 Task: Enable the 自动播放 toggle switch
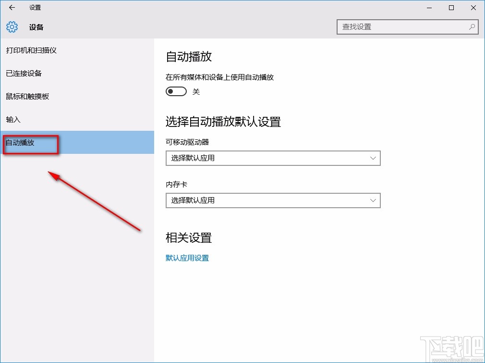[176, 91]
